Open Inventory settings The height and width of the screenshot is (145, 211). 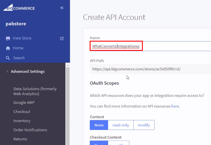click(22, 121)
